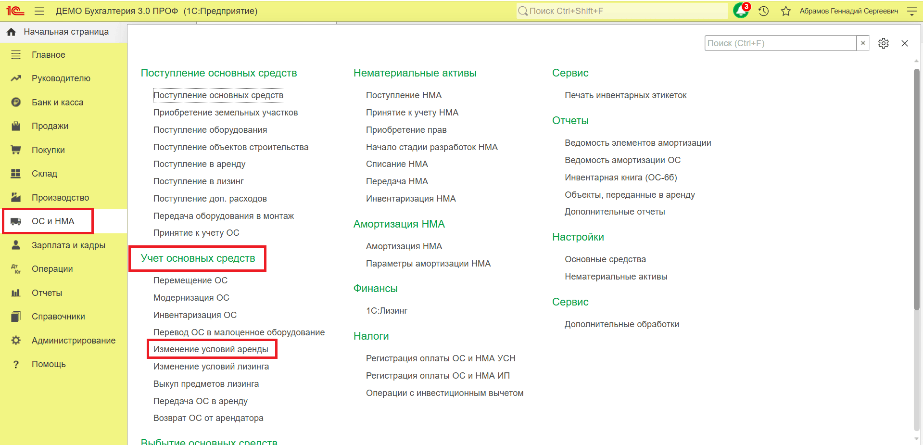Click the global search field Ctrl+Shift+F
This screenshot has height=445, width=923.
tap(622, 11)
